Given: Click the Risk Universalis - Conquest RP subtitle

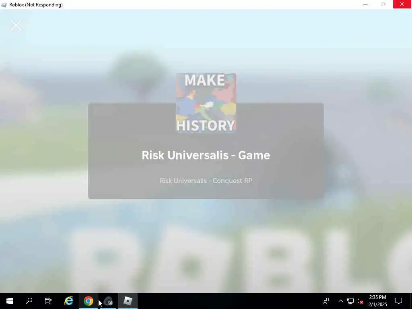Looking at the screenshot, I should (206, 181).
